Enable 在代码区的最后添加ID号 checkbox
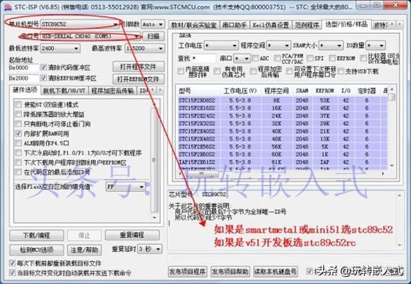Viewport: 411px width, 284px height. 18,172
